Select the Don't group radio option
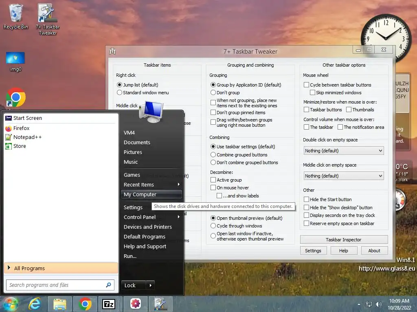The width and height of the screenshot is (417, 312). click(x=213, y=93)
